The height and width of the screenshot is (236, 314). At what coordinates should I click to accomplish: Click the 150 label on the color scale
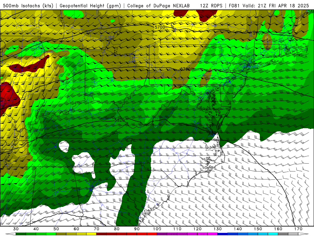tap(258, 229)
